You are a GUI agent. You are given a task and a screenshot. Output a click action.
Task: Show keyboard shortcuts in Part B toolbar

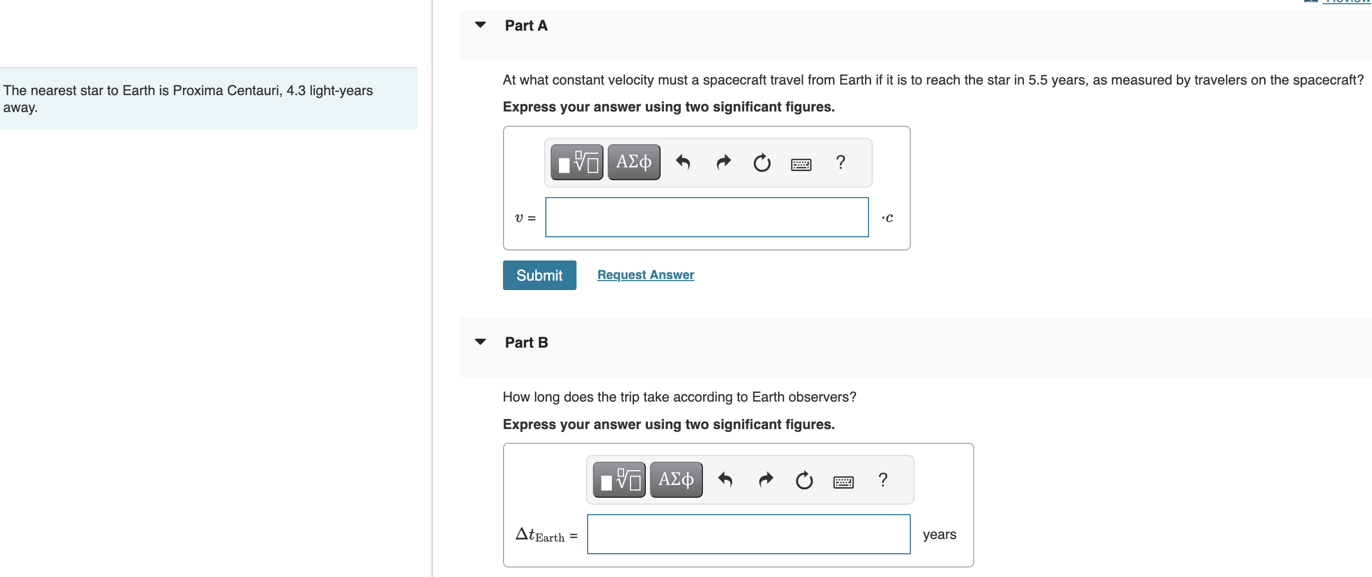point(843,482)
